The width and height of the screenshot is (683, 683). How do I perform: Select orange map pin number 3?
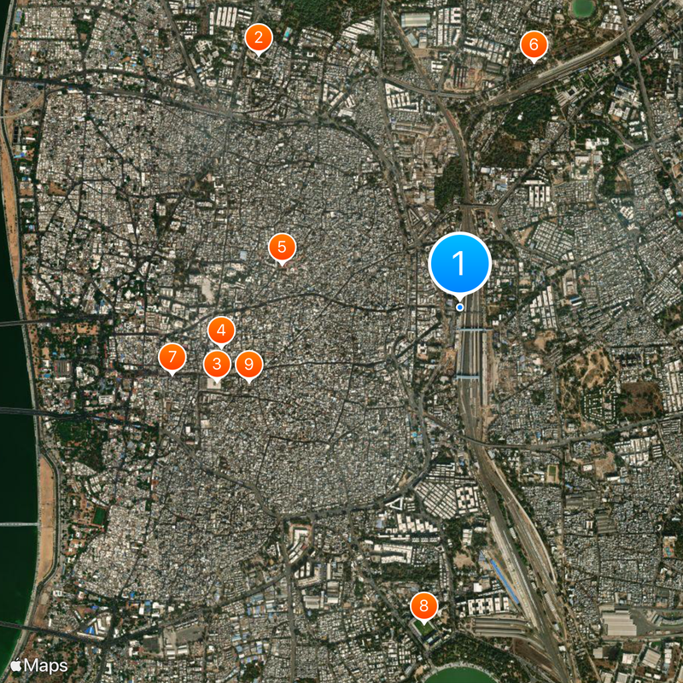(x=217, y=364)
